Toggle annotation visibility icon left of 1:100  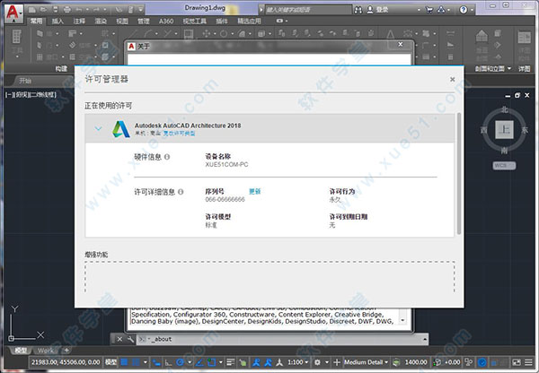pos(256,362)
